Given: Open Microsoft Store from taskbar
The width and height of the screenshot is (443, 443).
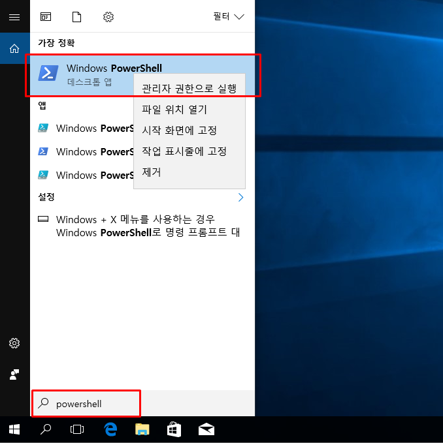Looking at the screenshot, I should point(174,429).
